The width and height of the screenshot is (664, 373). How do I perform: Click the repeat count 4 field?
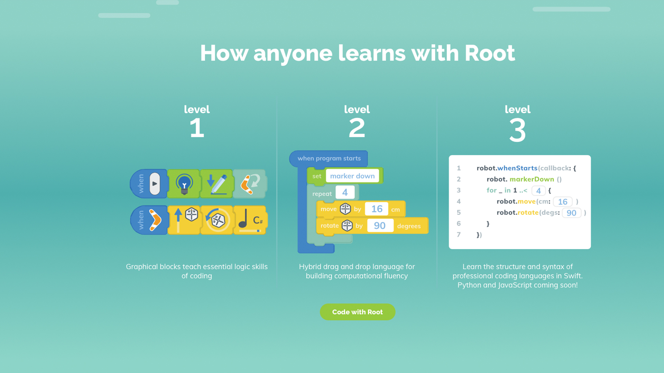coord(345,192)
